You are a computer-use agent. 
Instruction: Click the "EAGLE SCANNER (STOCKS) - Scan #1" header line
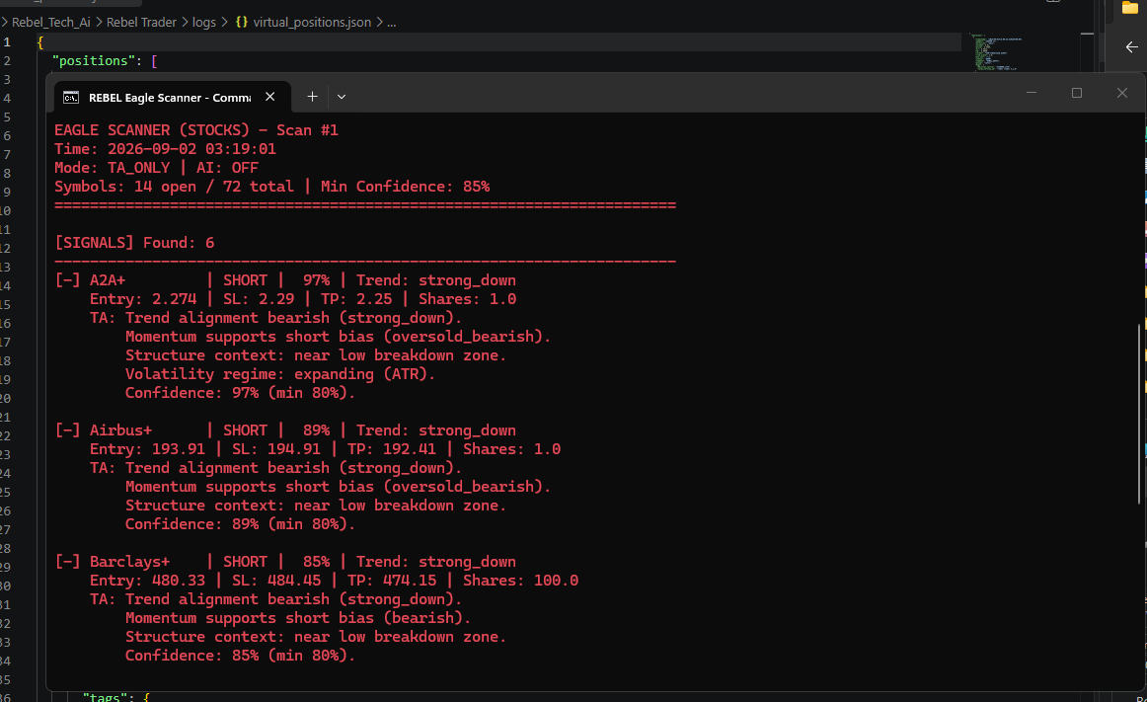pos(196,130)
